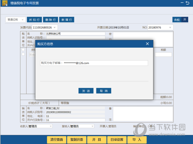The height and width of the screenshot is (144, 193).
Task: Expand the 发票代码 dropdown arrow
Action: click(55, 28)
